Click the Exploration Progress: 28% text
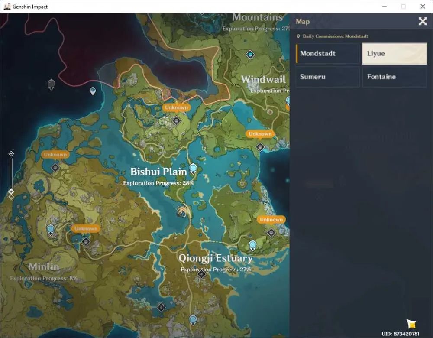Image resolution: width=433 pixels, height=338 pixels. (x=158, y=183)
